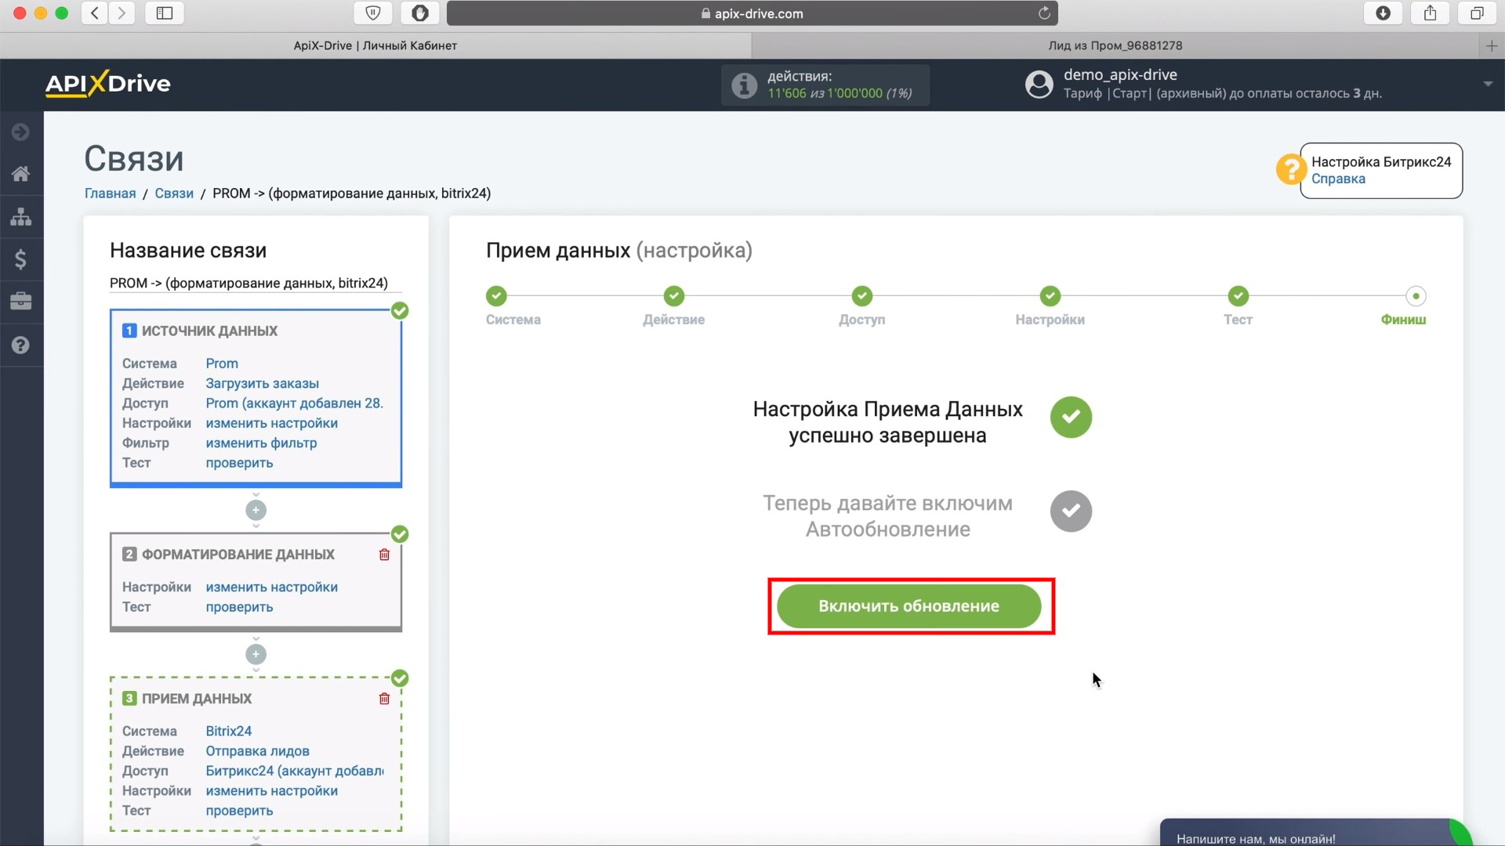Delete the Форматирование данных block via trash icon
Screen dimensions: 1505x846
[384, 555]
